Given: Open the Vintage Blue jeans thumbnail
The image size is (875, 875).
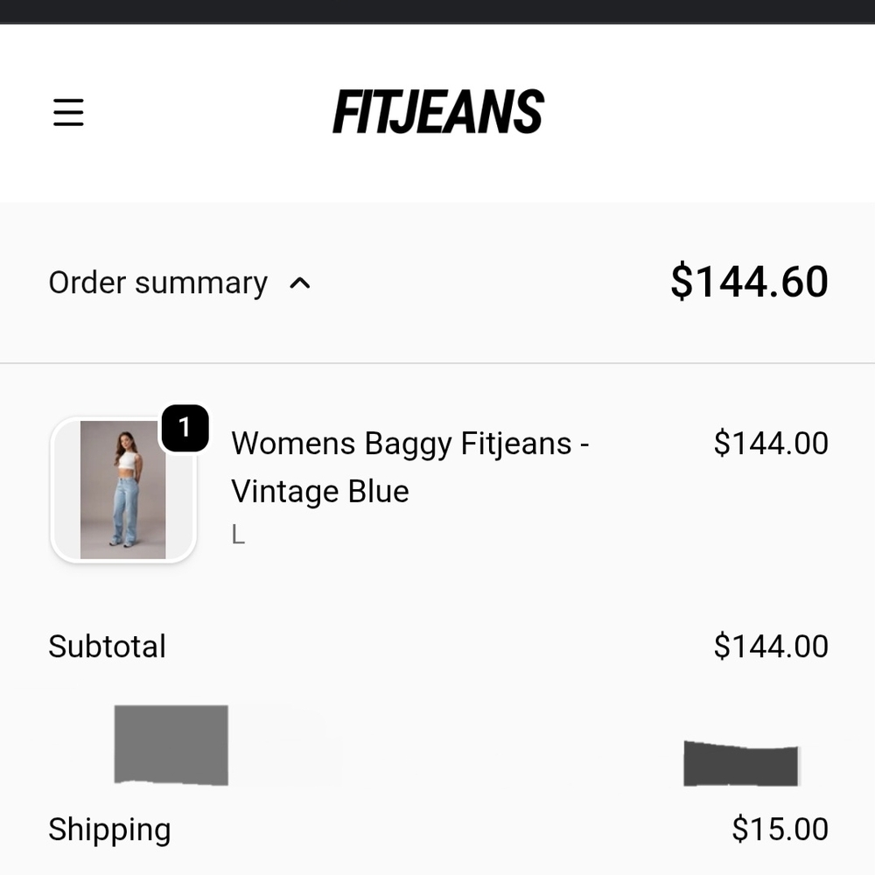Looking at the screenshot, I should [x=122, y=490].
